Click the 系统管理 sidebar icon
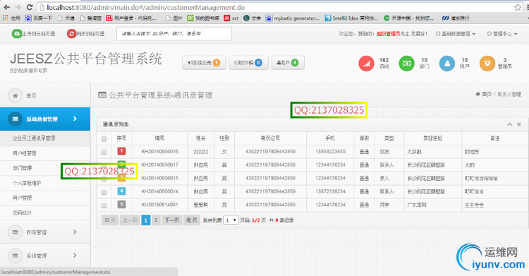 click(16, 256)
